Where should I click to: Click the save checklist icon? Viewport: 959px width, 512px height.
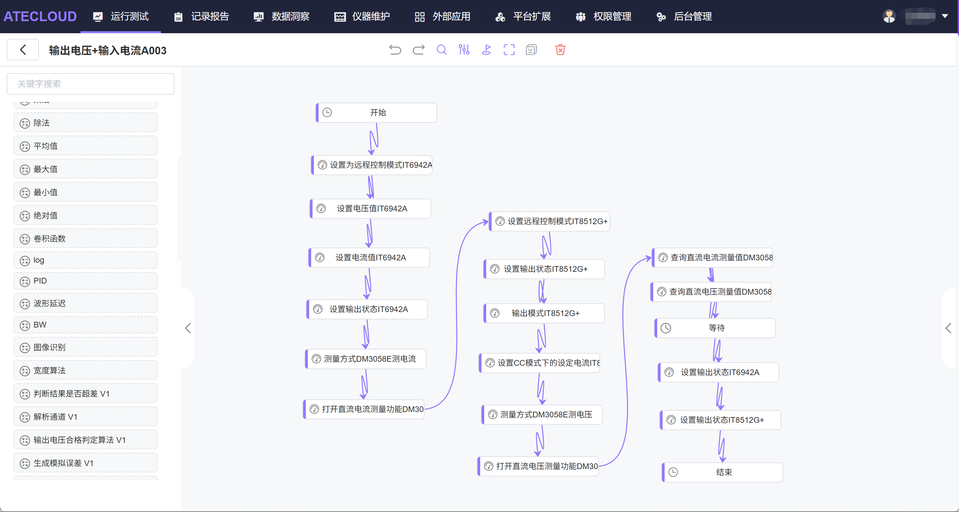pyautogui.click(x=531, y=50)
